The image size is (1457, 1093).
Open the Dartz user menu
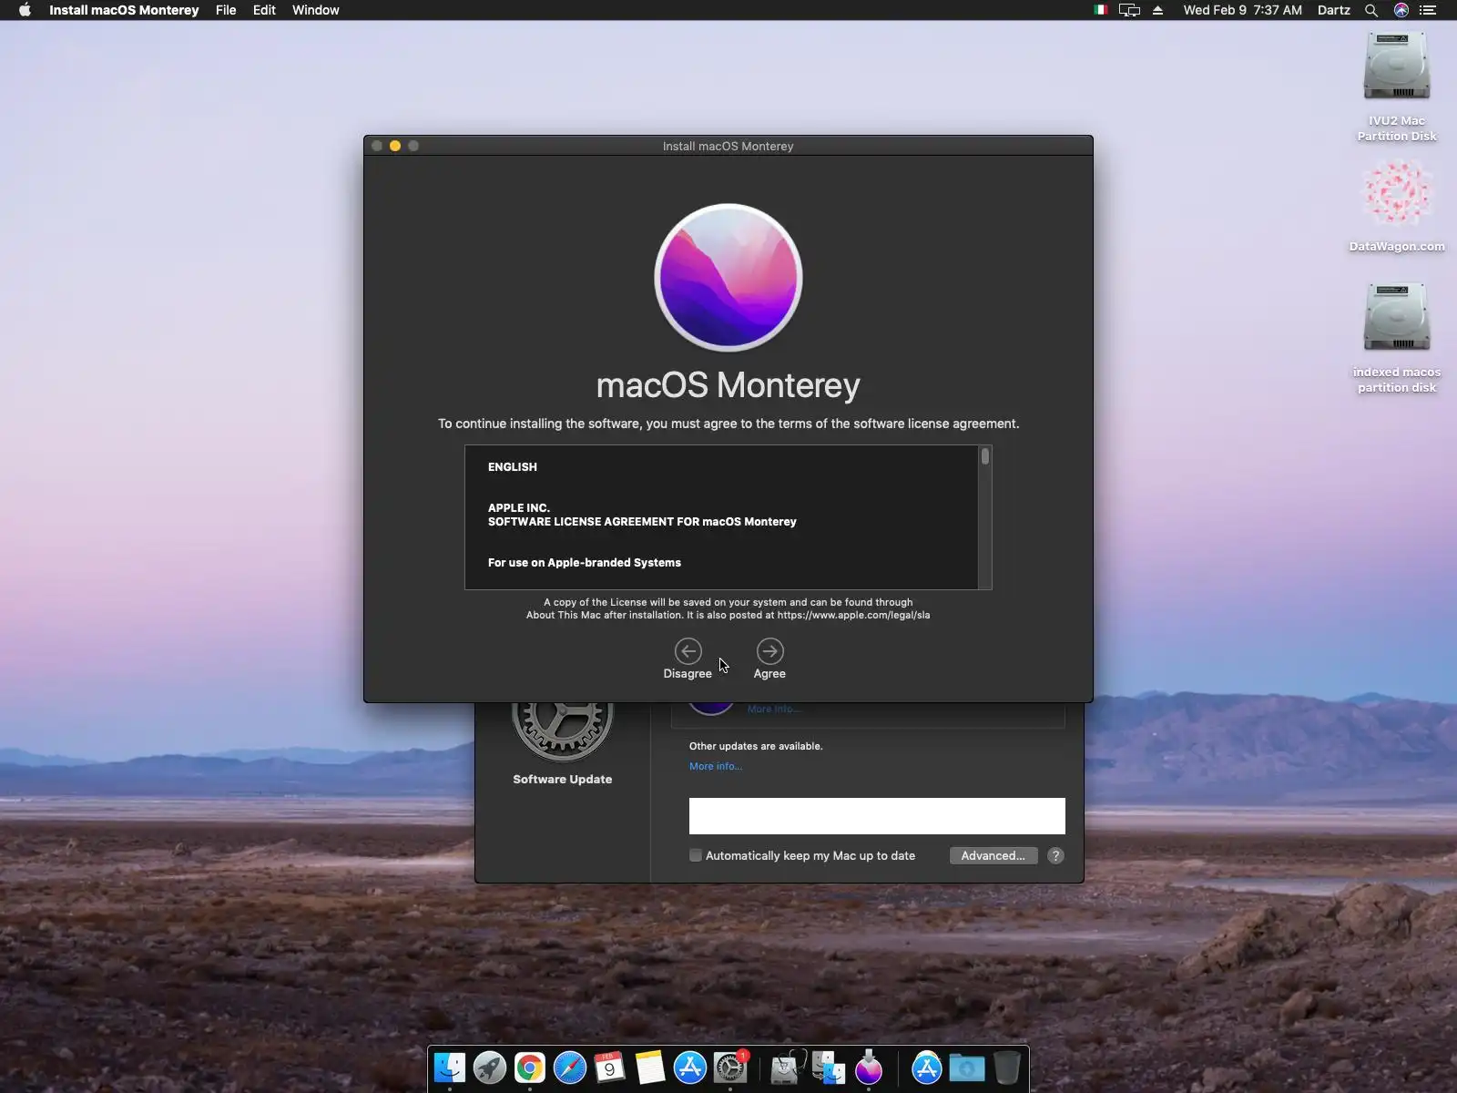pyautogui.click(x=1333, y=10)
